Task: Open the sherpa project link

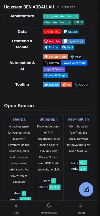Action: coord(19,119)
